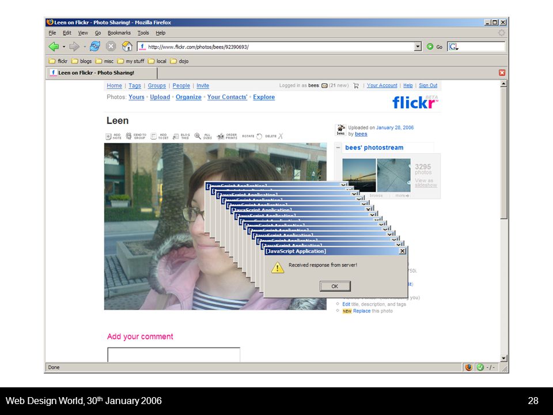Image resolution: width=553 pixels, height=415 pixels.
Task: Open the Forward button history dropdown arrow
Action: pyautogui.click(x=85, y=47)
